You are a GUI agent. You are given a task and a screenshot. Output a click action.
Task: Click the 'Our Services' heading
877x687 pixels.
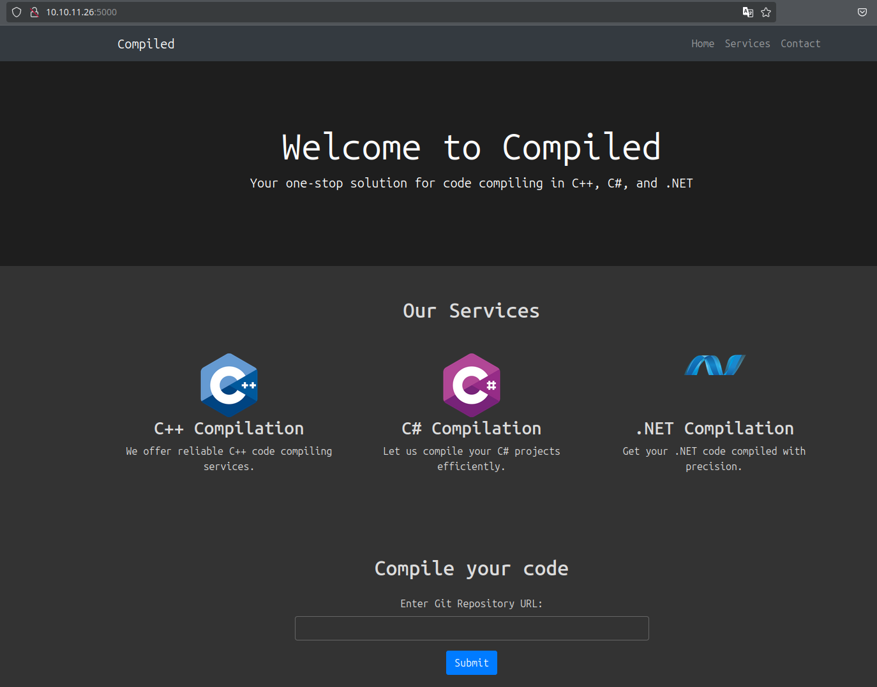tap(472, 311)
